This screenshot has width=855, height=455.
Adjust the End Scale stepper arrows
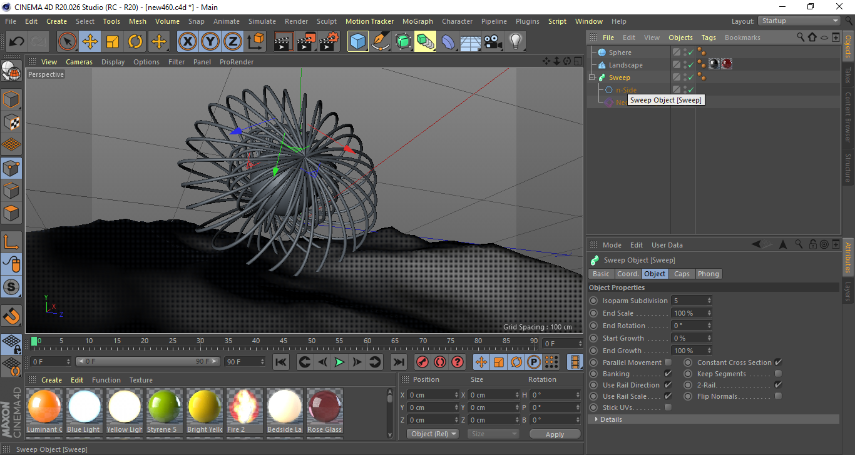click(709, 313)
